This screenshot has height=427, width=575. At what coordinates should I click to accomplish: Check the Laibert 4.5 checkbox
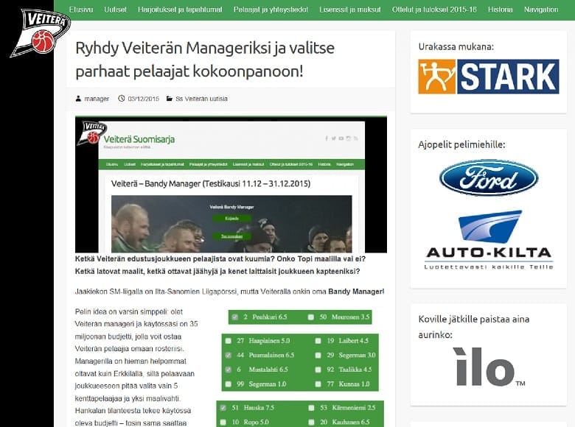pyautogui.click(x=318, y=342)
